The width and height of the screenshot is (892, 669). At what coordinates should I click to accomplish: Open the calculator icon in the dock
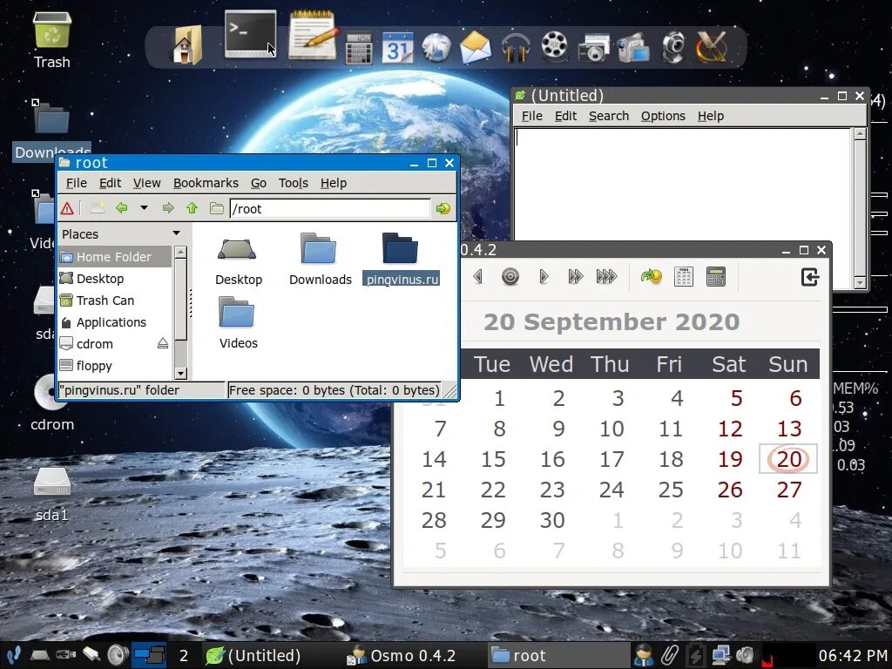point(359,49)
